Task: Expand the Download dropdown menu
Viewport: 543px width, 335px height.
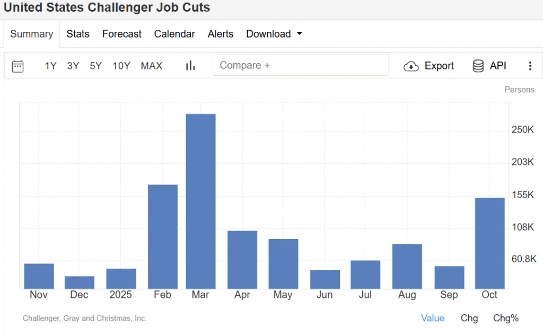Action: 268,34
